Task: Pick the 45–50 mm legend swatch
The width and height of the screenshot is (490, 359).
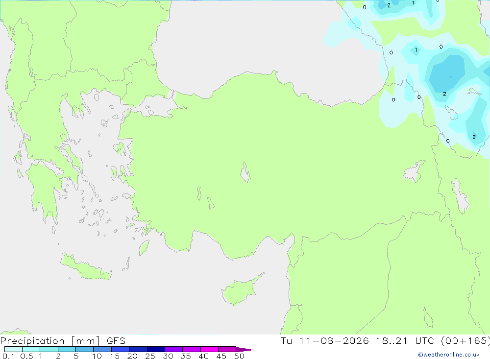Action: pos(227,349)
